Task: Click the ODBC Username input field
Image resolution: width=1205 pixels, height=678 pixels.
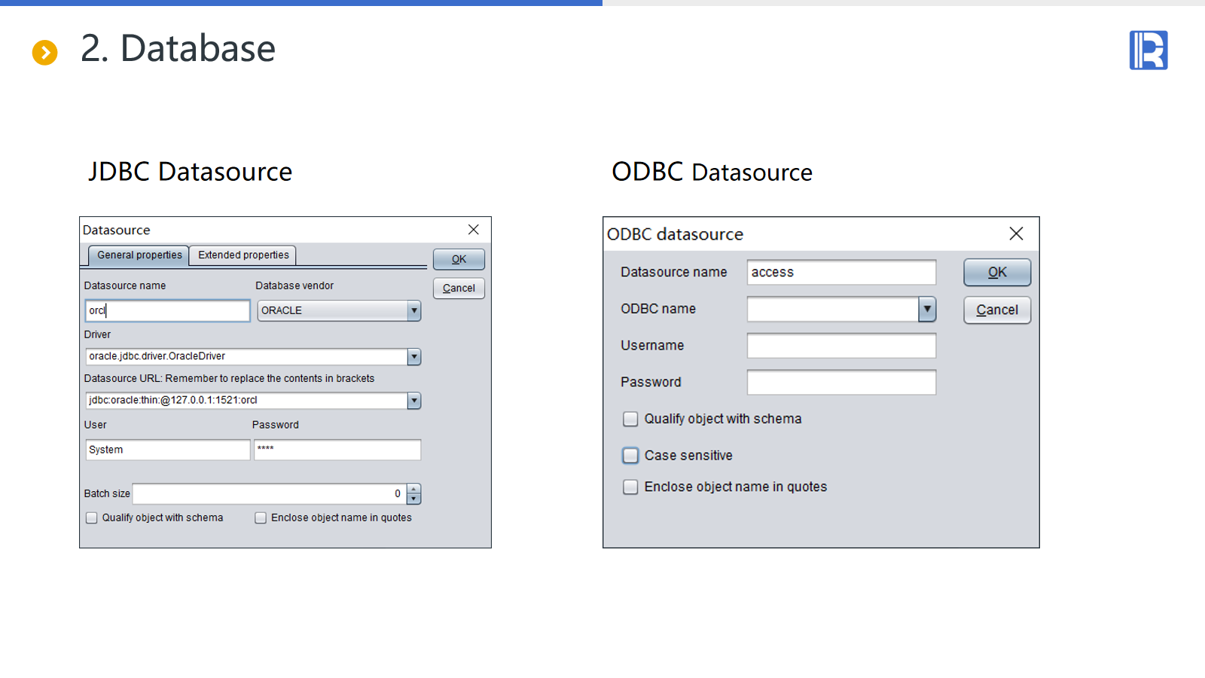Action: pos(841,346)
